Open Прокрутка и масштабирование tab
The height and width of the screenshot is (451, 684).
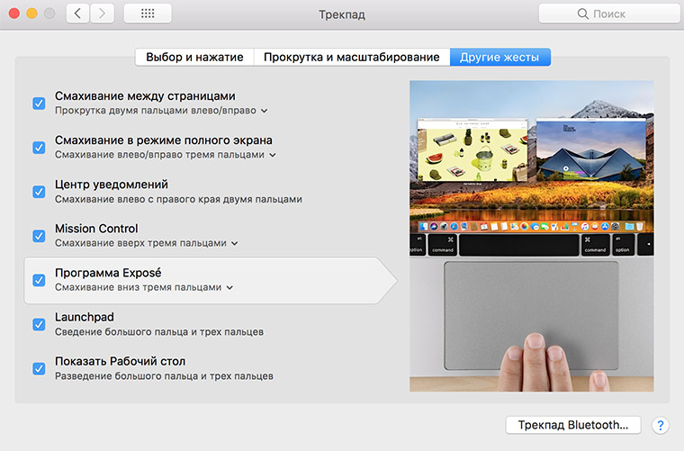pyautogui.click(x=352, y=57)
